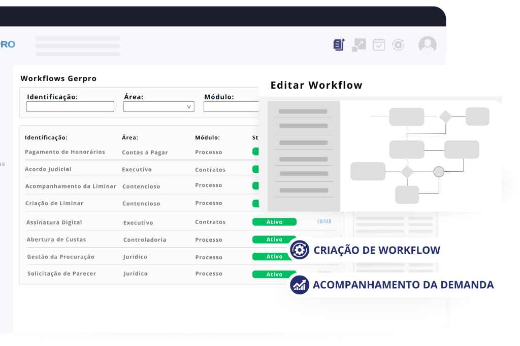The height and width of the screenshot is (346, 520).
Task: Toggle Ativo status for Abertura de Custas
Action: click(274, 240)
